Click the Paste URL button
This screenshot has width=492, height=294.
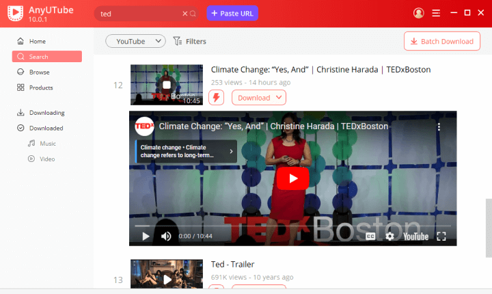[x=232, y=13]
